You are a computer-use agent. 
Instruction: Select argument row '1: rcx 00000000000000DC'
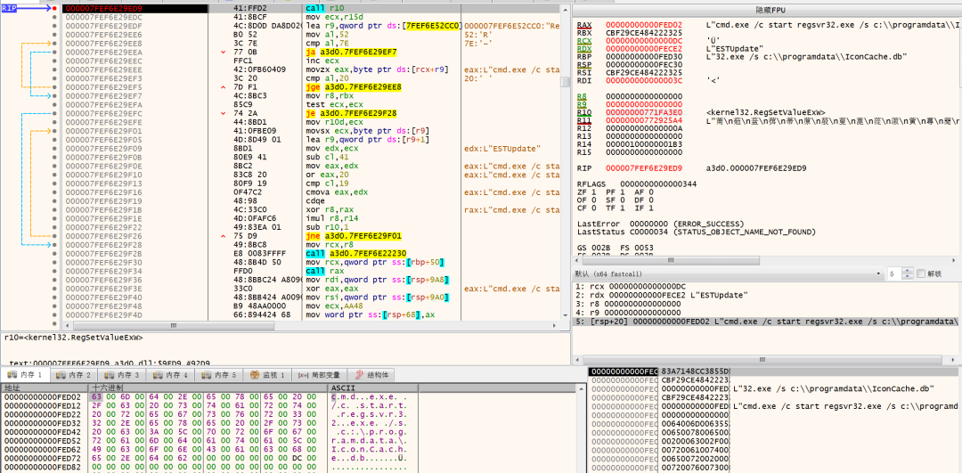[x=766, y=287]
